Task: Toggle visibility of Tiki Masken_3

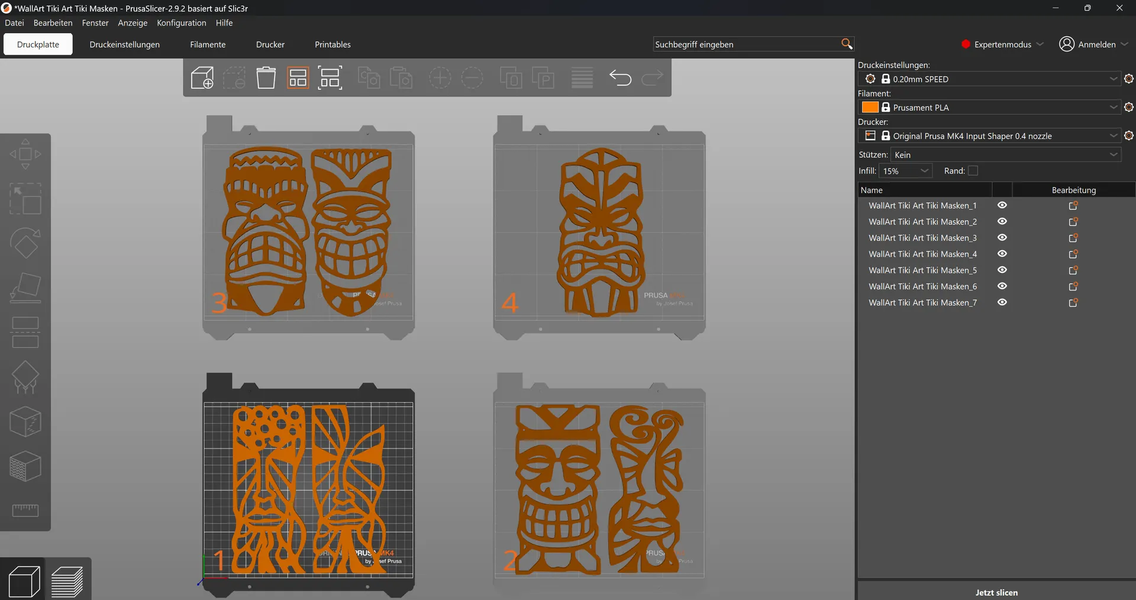Action: point(1002,237)
